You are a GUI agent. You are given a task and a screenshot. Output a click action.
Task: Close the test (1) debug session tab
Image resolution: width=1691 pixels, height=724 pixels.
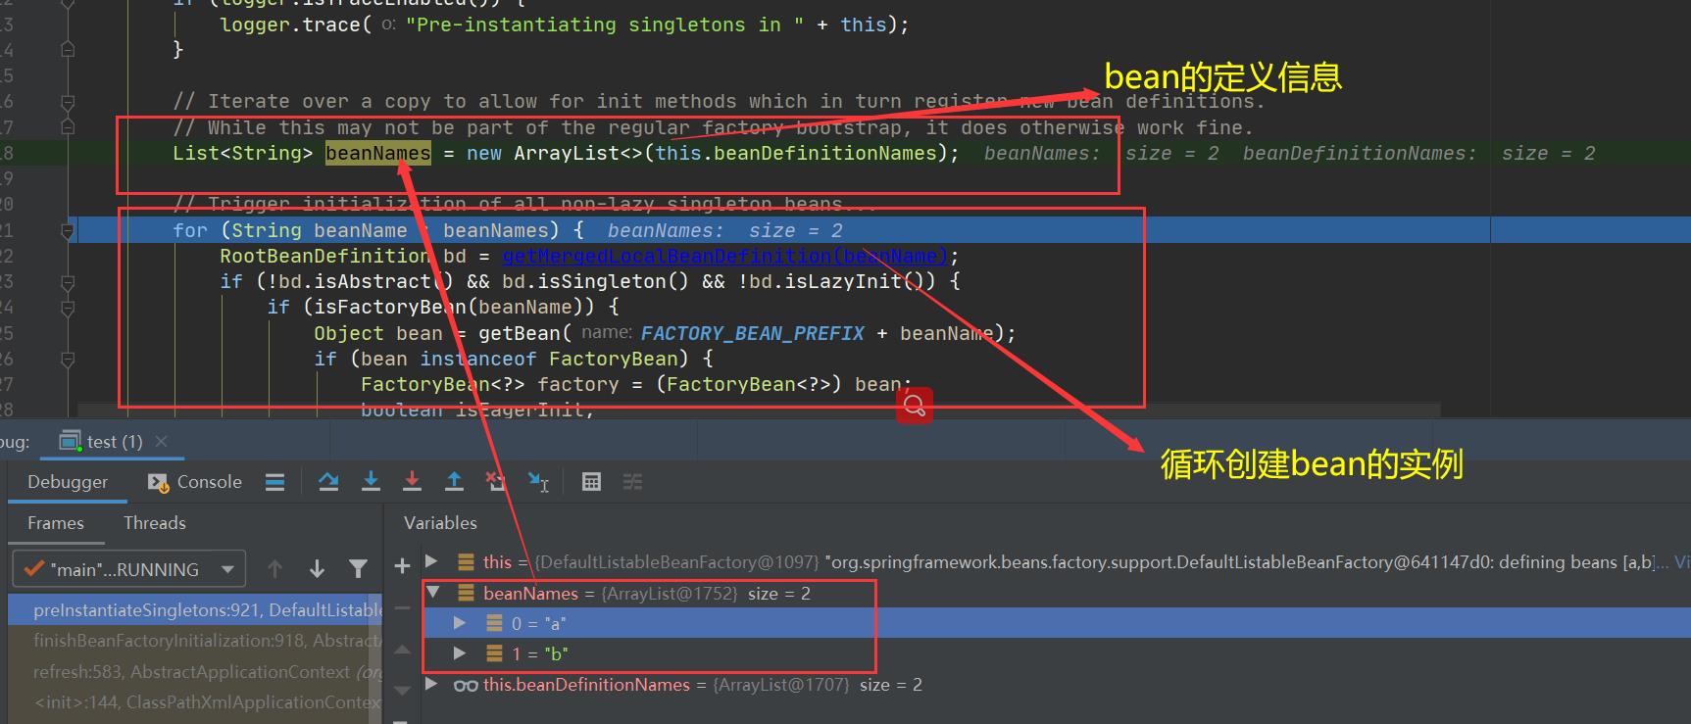pyautogui.click(x=162, y=442)
